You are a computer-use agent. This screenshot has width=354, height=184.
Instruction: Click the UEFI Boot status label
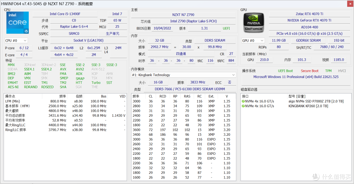[285, 71]
